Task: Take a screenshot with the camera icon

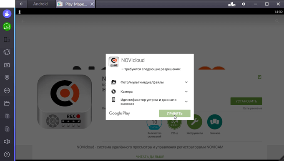Action: 7,65
